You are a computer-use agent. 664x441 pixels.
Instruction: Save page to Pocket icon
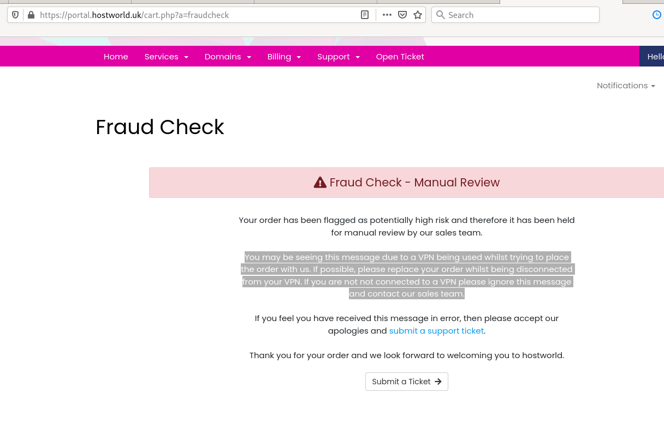coord(402,15)
